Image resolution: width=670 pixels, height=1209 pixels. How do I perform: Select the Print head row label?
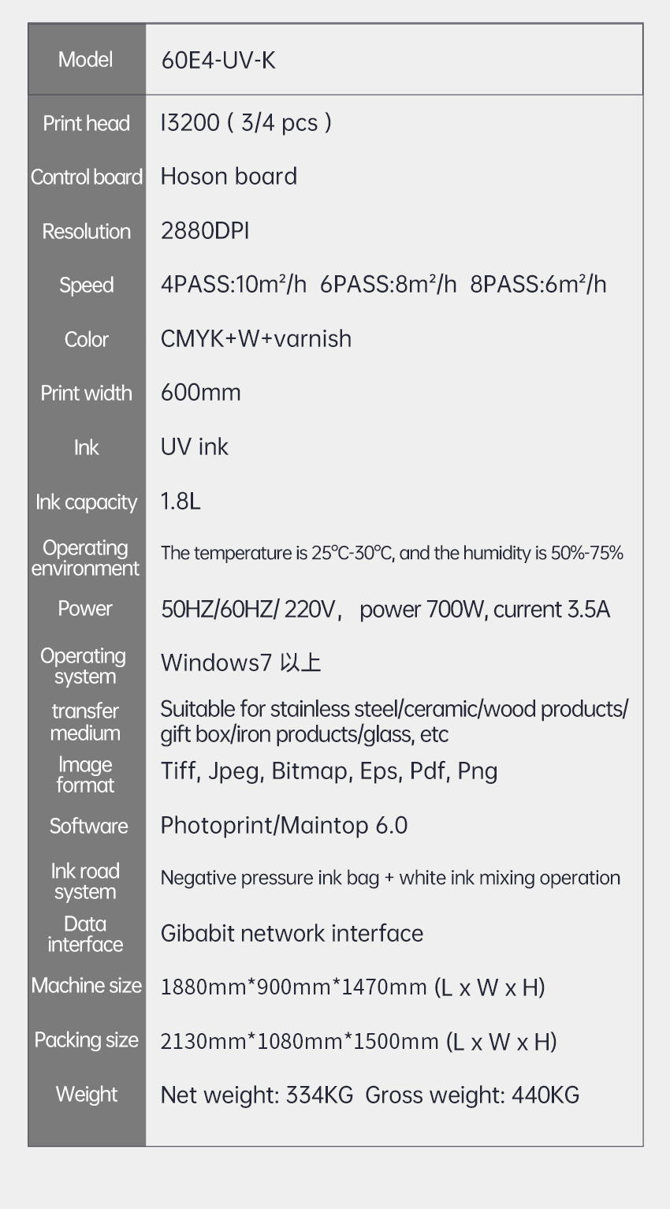click(x=87, y=124)
